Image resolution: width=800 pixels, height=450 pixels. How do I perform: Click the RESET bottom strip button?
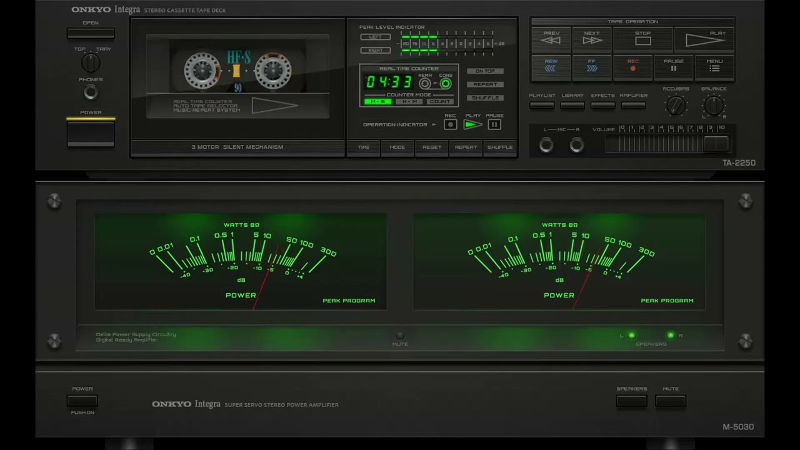tap(432, 147)
